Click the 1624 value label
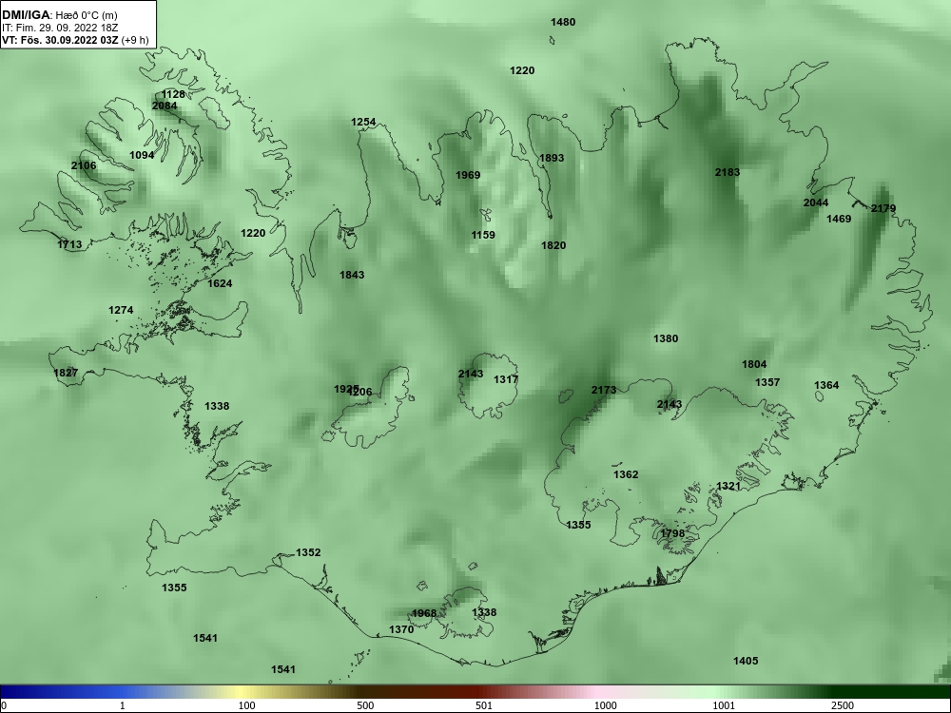951x713 pixels. coord(220,283)
